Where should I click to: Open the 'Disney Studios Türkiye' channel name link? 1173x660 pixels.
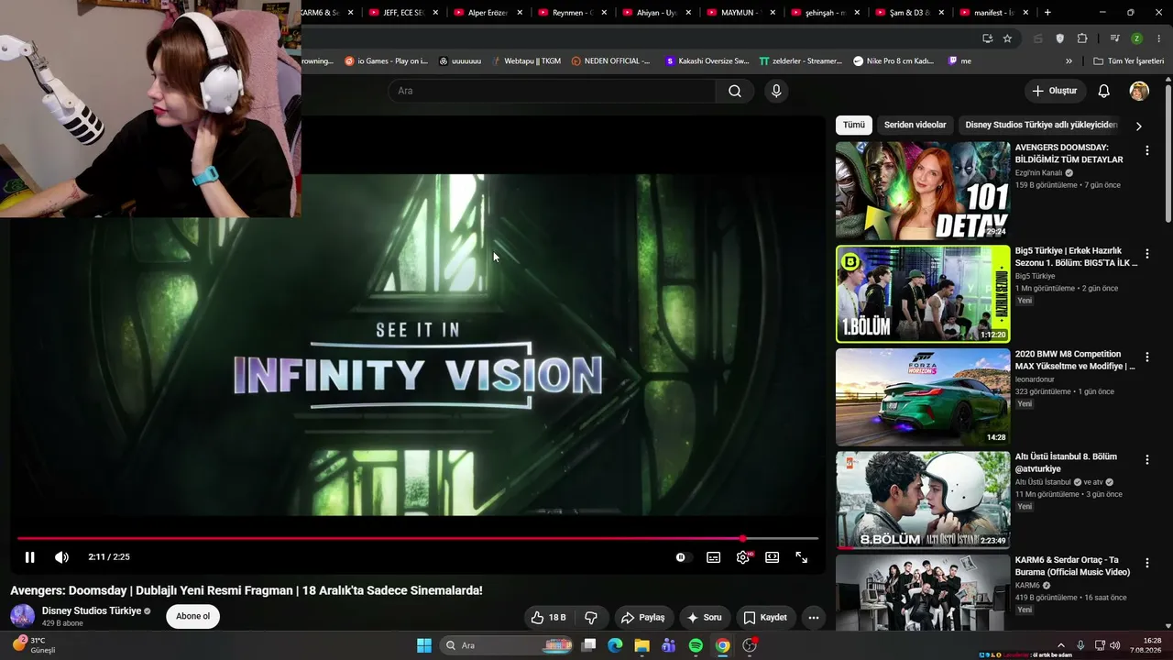(x=92, y=610)
